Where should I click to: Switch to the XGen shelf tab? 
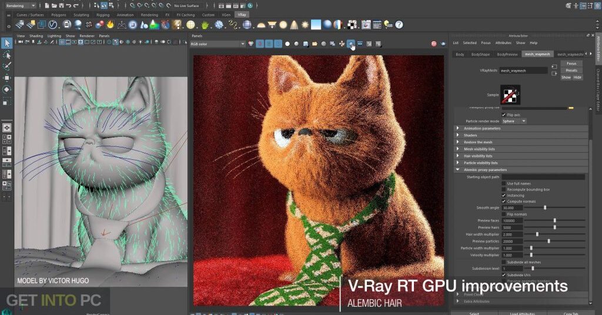(226, 15)
